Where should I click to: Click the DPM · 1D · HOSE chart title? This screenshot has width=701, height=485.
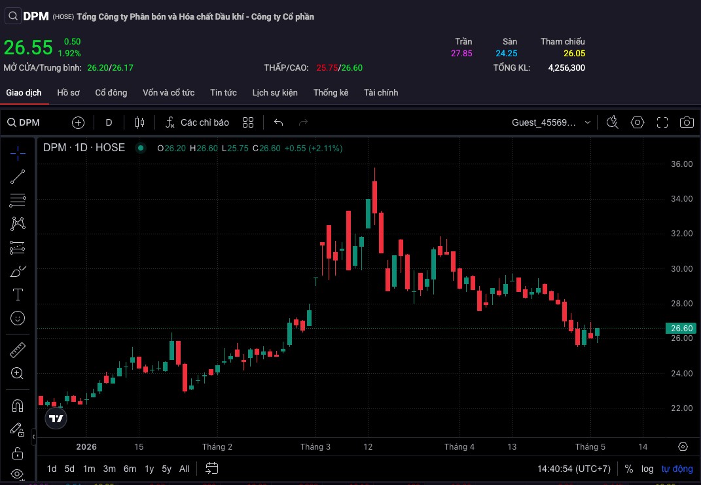pos(84,148)
